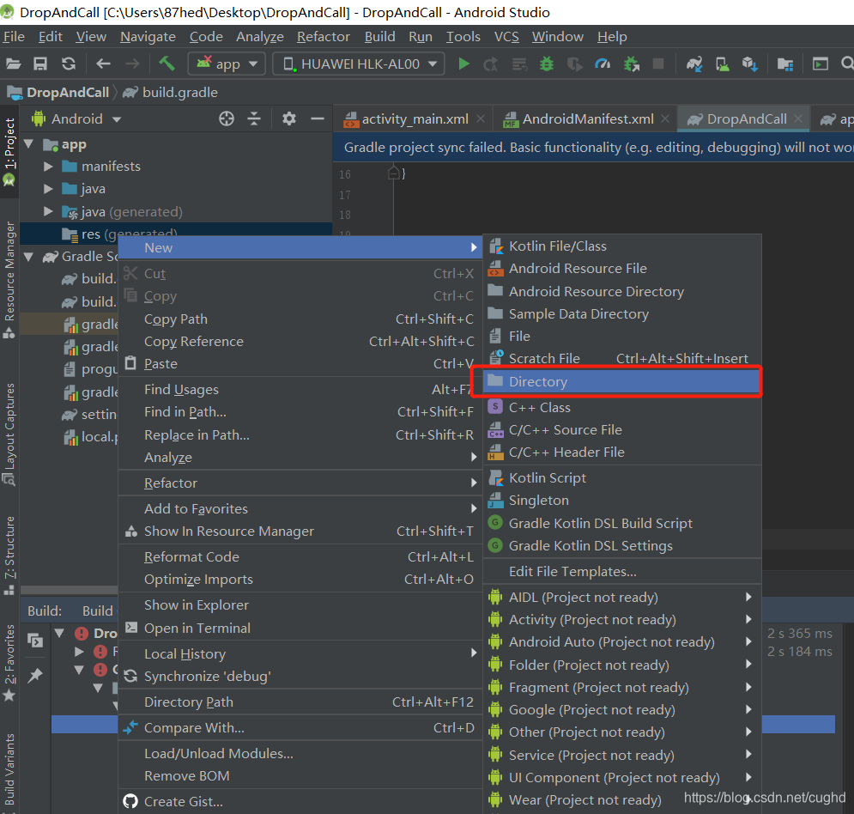This screenshot has height=814, width=854.
Task: Click the Project Structure icon
Action: [x=784, y=64]
